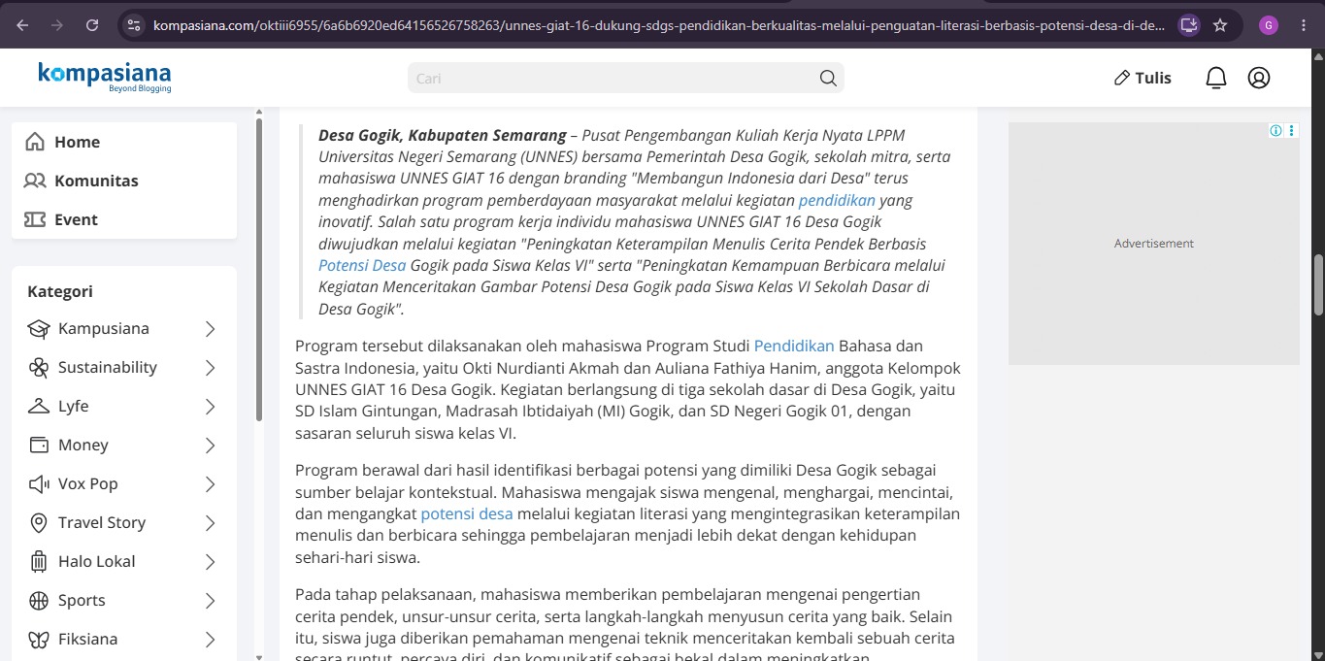Expand the Sports category chevron
Image resolution: width=1325 pixels, height=661 pixels.
coord(210,601)
